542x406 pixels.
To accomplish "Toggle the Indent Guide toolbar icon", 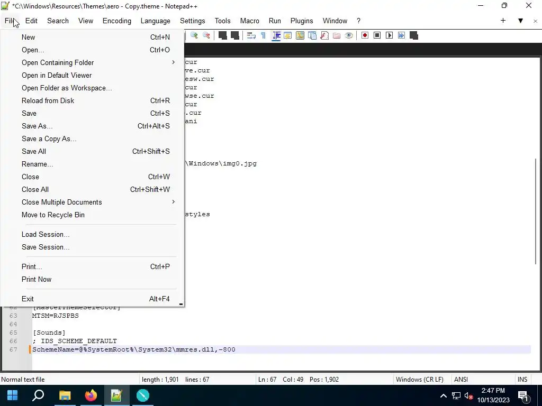I will click(x=276, y=35).
